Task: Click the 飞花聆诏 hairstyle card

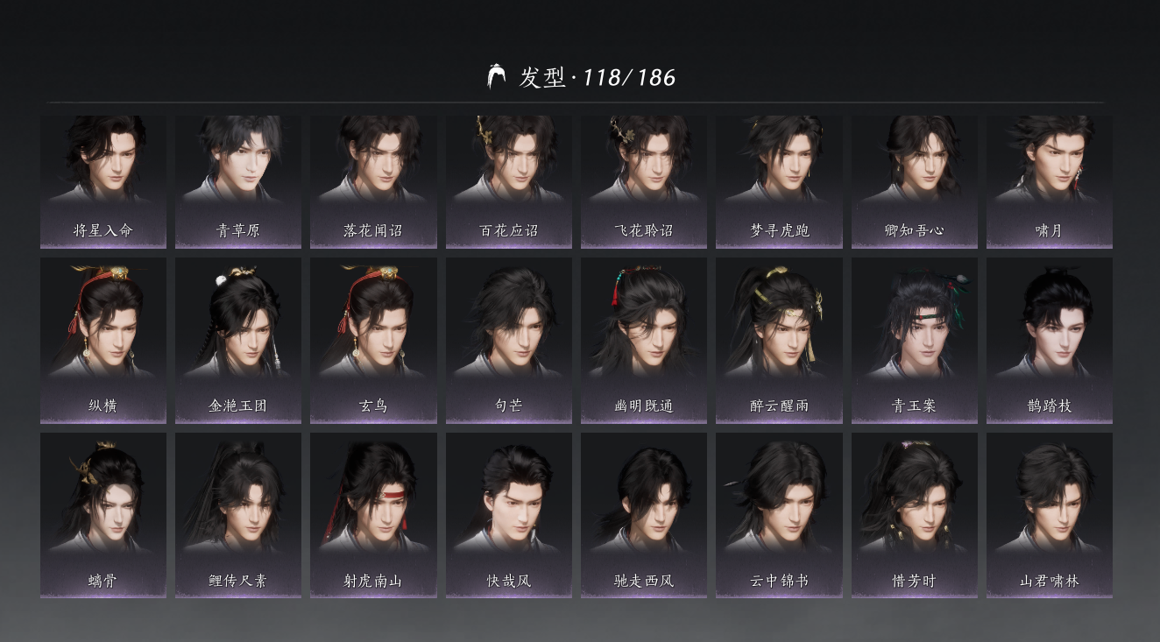Action: point(644,182)
